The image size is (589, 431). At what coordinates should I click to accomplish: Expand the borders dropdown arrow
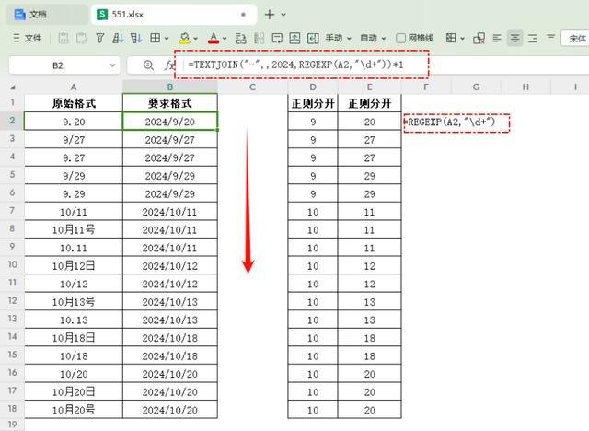pos(167,39)
